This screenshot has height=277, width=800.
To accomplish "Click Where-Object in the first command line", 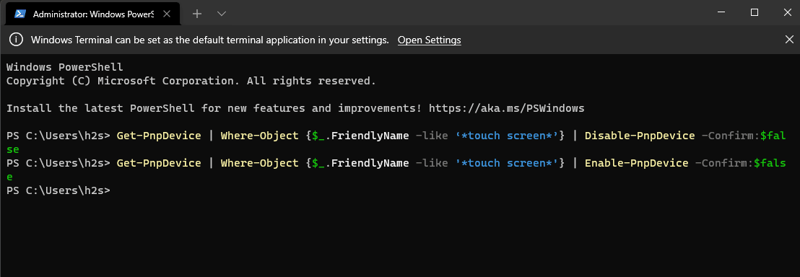I will tap(260, 136).
